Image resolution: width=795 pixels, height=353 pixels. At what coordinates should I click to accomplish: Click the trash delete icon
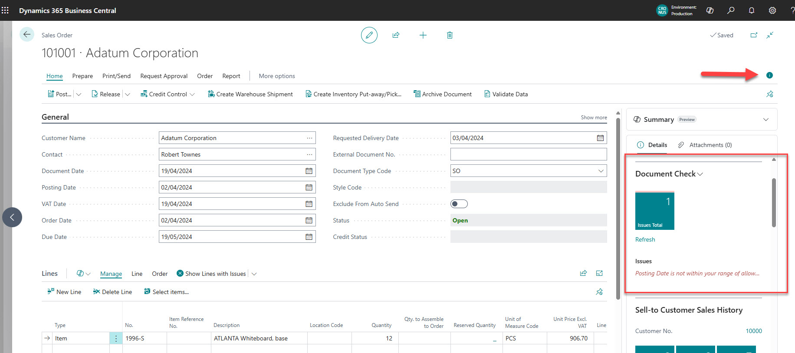450,35
